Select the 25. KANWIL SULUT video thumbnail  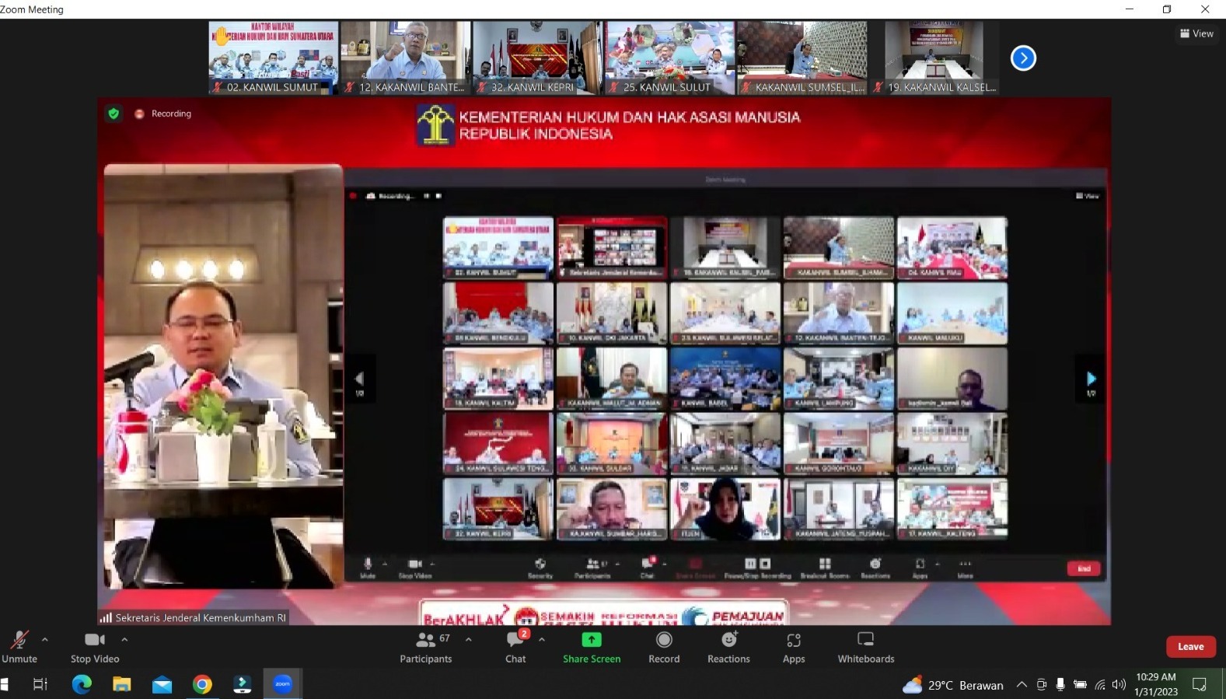tap(669, 58)
